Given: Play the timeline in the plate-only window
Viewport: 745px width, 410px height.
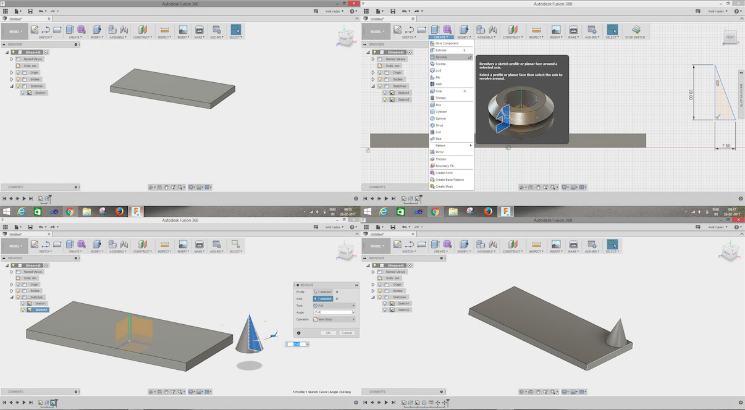Looking at the screenshot, I should coord(23,199).
